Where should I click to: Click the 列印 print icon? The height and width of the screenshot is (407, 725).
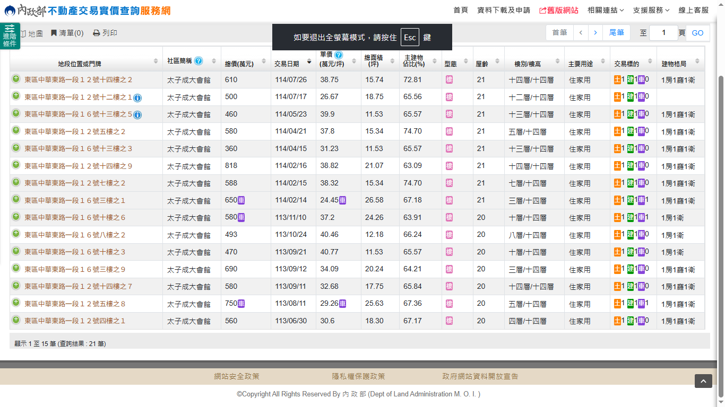pos(97,33)
